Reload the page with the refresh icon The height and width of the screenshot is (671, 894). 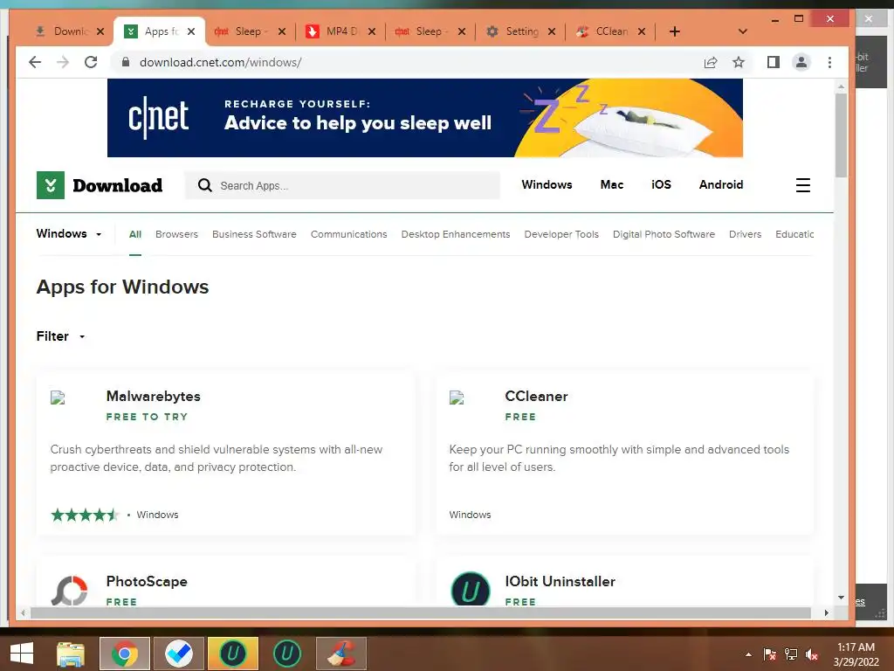[91, 62]
